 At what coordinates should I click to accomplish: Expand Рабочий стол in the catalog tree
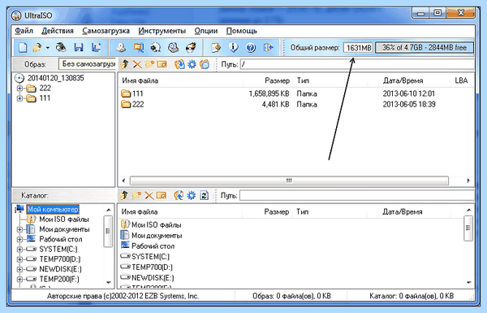coord(19,240)
